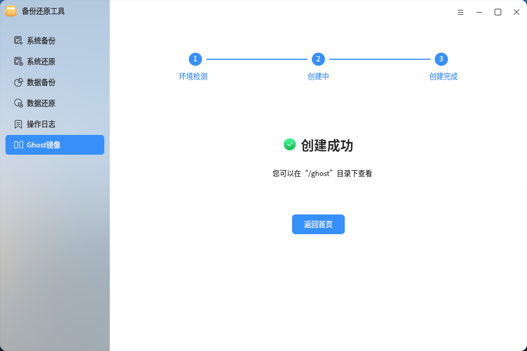Go to 数据还原 label
This screenshot has height=351, width=527.
[x=41, y=103]
